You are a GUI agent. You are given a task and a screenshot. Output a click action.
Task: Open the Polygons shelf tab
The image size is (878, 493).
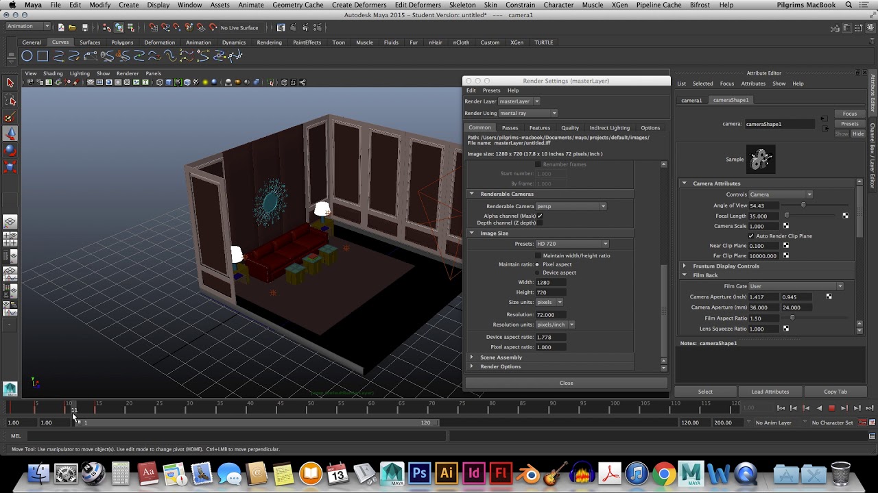click(122, 42)
